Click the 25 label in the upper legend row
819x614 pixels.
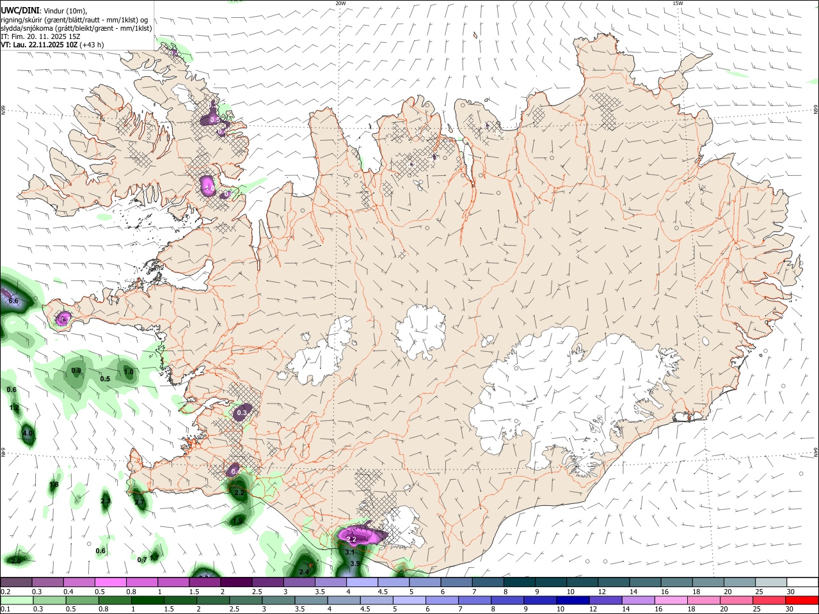click(x=758, y=592)
